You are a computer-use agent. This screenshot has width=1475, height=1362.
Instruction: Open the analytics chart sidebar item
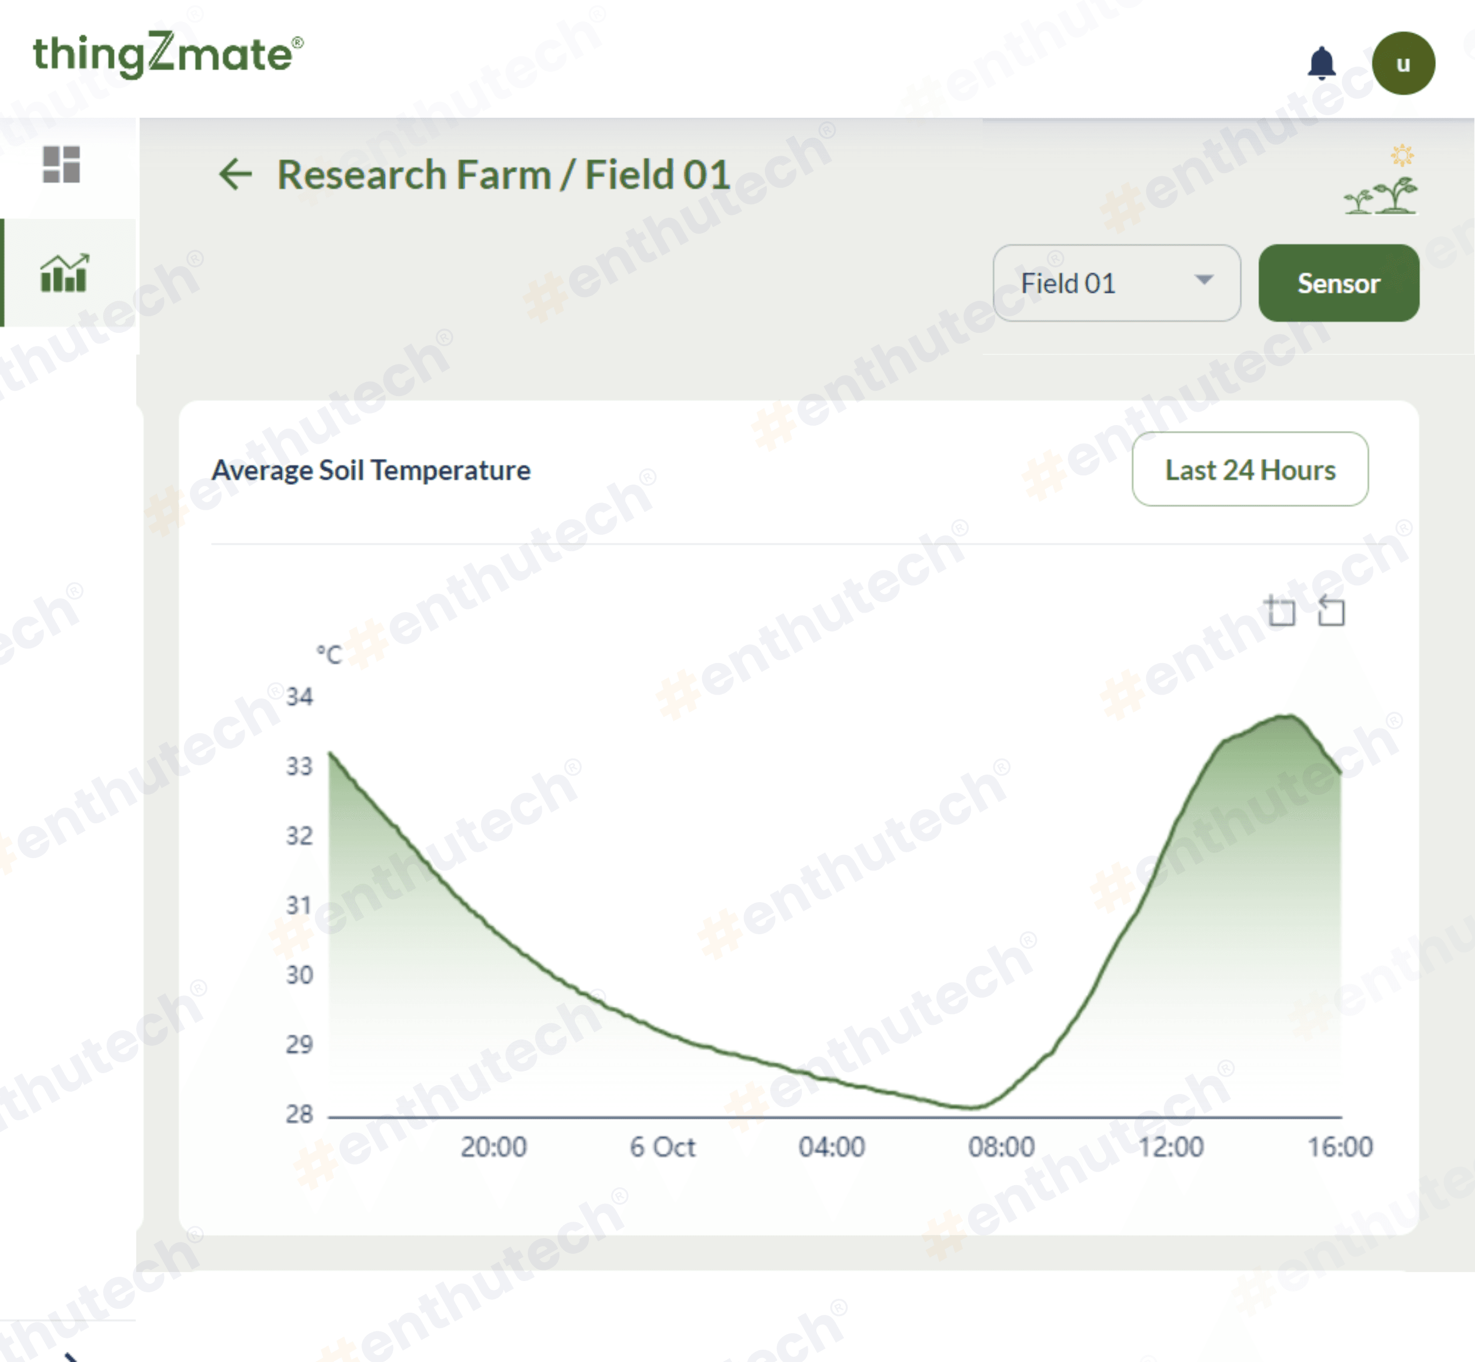pos(65,273)
